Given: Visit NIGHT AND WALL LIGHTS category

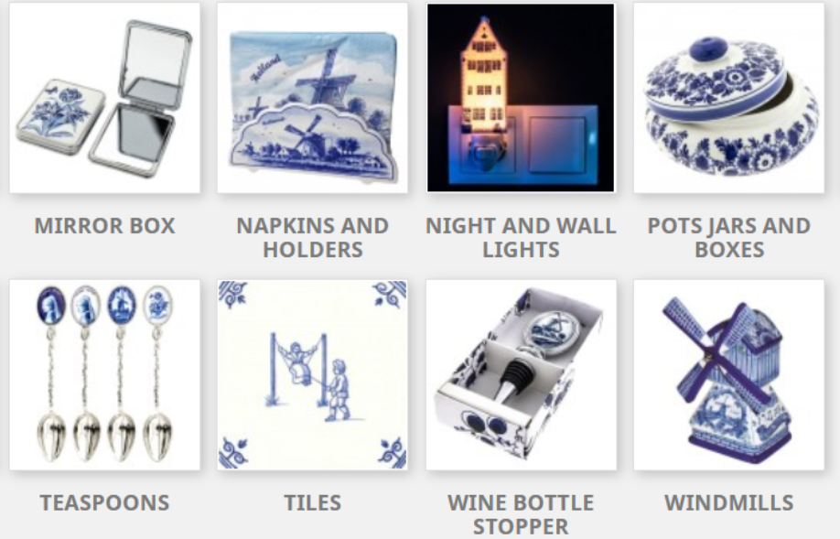Looking at the screenshot, I should coord(521,237).
